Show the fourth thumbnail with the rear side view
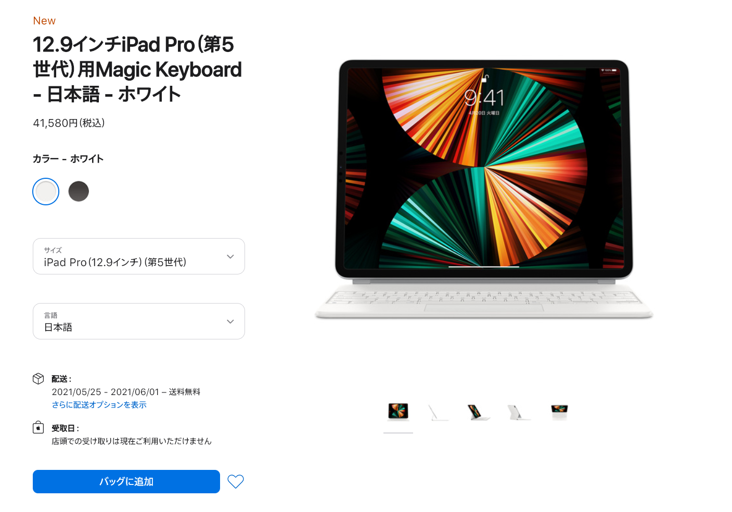The width and height of the screenshot is (732, 512). tap(519, 412)
